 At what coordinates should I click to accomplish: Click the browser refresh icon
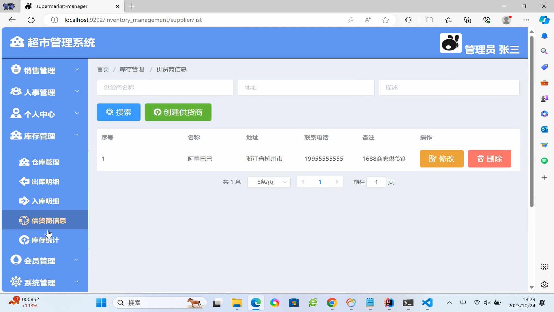tap(31, 20)
